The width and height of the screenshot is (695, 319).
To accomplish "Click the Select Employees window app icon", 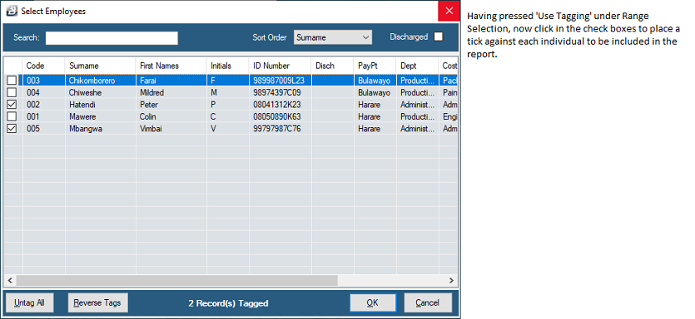I will tap(11, 11).
